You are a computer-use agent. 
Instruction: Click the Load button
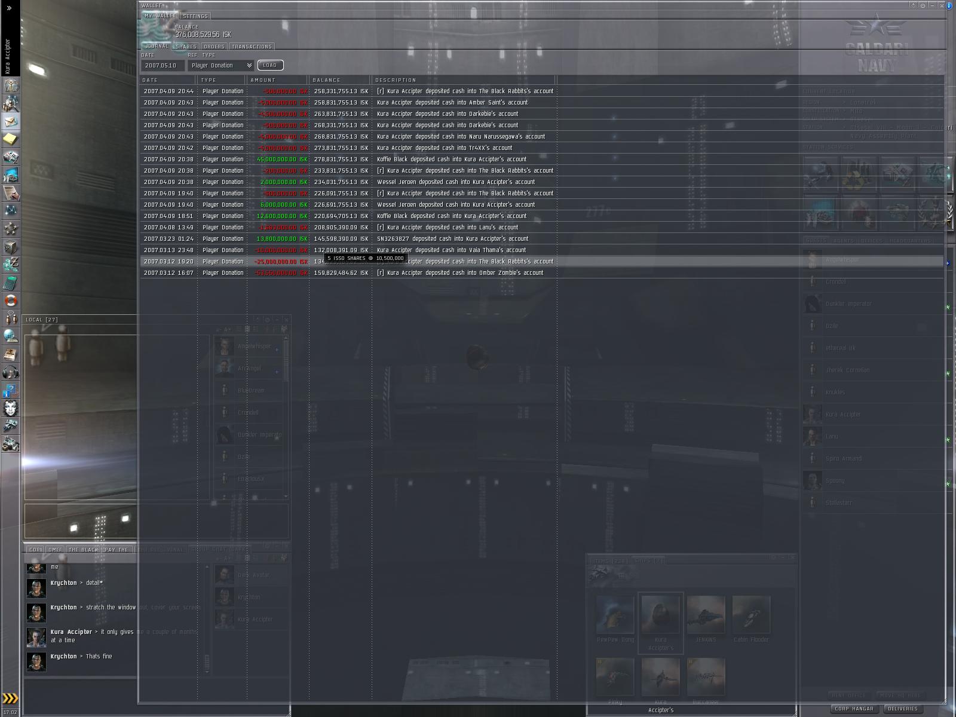tap(270, 65)
